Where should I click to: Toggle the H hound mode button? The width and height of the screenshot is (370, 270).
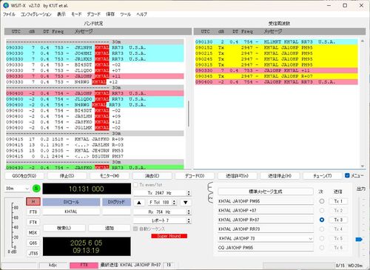pyautogui.click(x=33, y=201)
